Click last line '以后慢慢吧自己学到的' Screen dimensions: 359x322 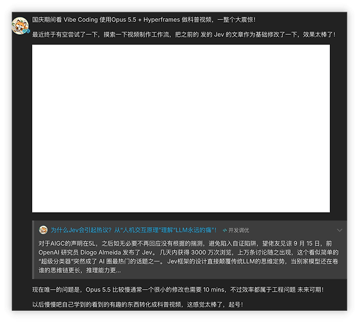point(137,305)
